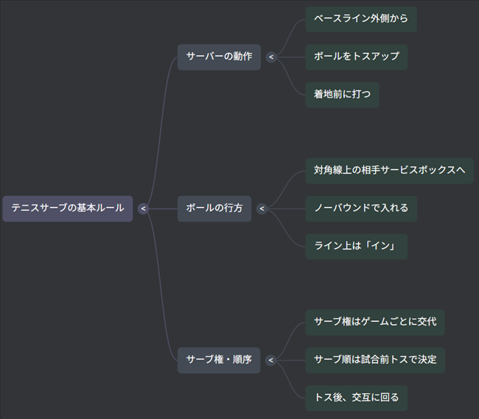
Task: Click the トス後、交互に回る node
Action: (356, 398)
